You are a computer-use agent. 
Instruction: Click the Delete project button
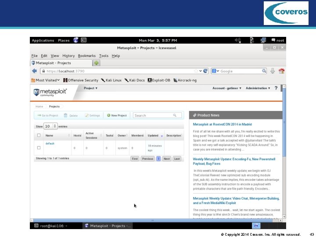pos(71,115)
